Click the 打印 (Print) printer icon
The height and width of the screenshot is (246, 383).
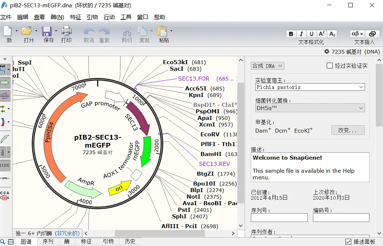click(x=66, y=31)
